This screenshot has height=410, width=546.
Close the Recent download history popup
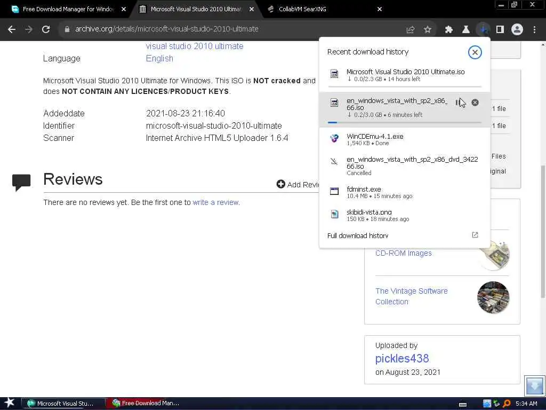pyautogui.click(x=475, y=52)
